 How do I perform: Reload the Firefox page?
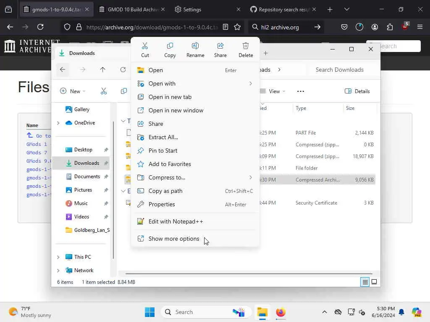40,27
